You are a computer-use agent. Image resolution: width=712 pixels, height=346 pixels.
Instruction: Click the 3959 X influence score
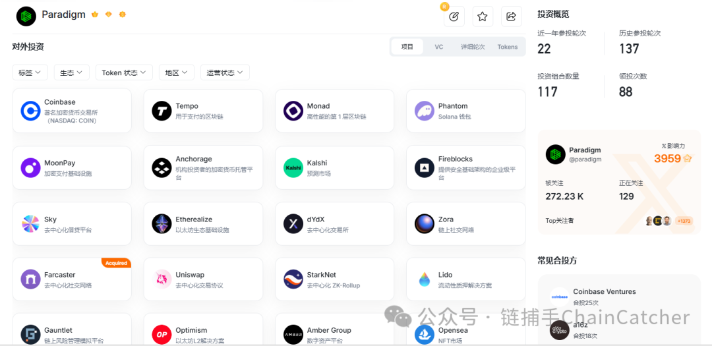tap(667, 158)
